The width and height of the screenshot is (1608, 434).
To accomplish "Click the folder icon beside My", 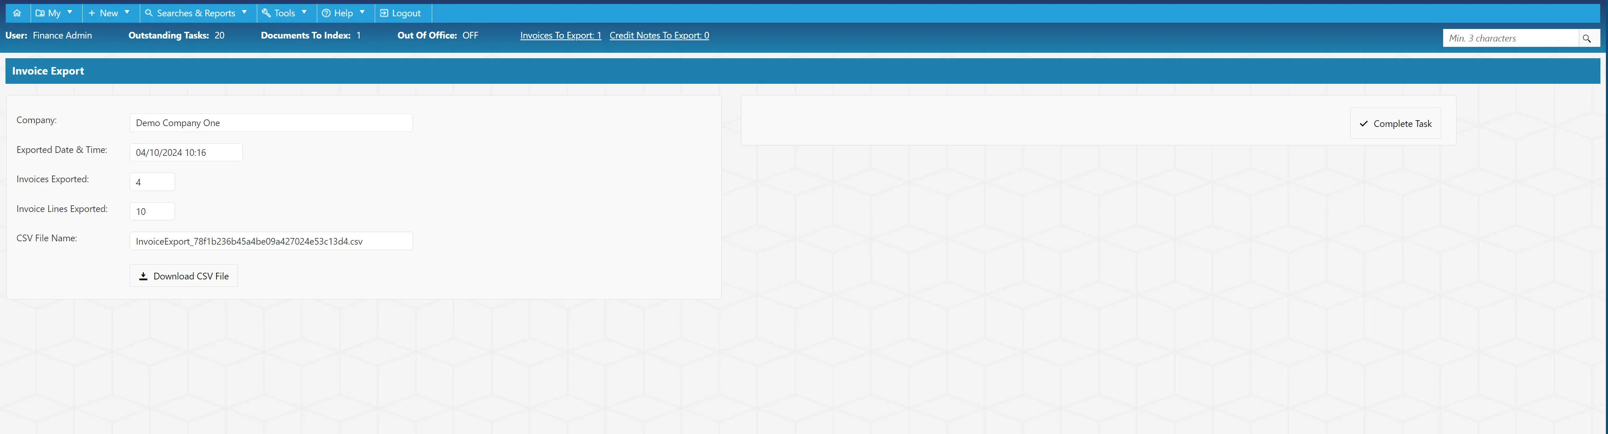I will [40, 13].
